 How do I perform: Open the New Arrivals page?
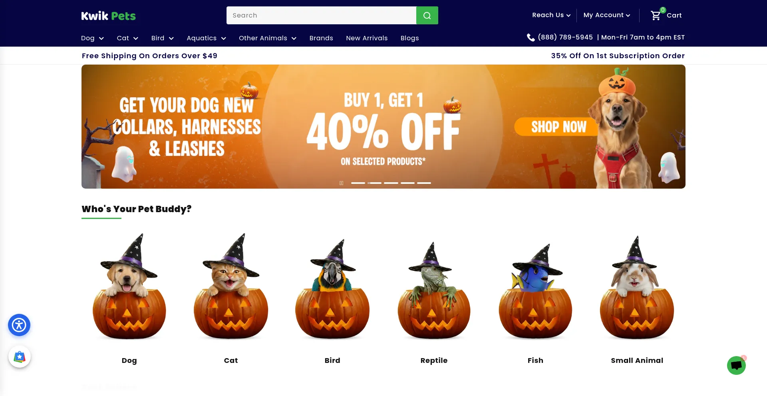367,38
